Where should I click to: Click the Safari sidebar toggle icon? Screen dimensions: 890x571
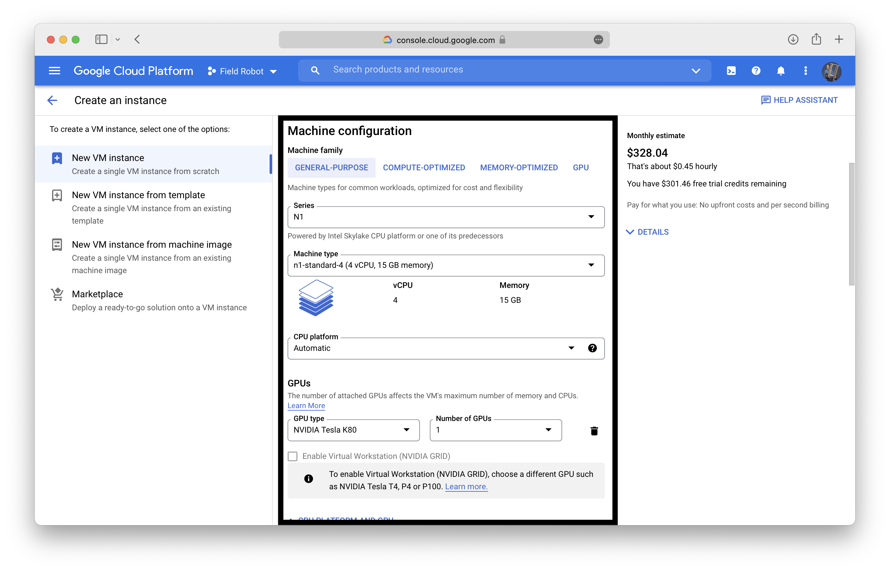101,39
